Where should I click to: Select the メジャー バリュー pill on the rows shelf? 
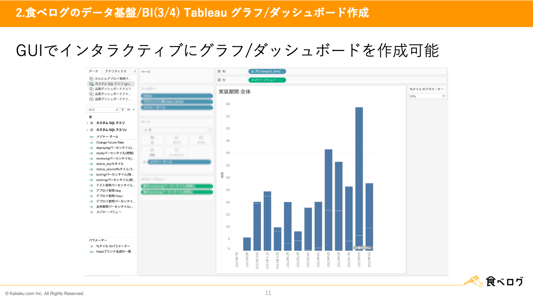[267, 80]
